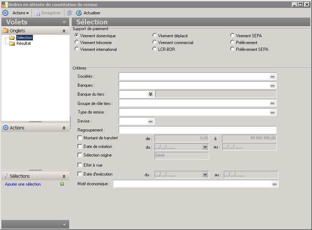Collapse the Volets side panel with the chevron
This screenshot has height=230, width=312.
[64, 22]
